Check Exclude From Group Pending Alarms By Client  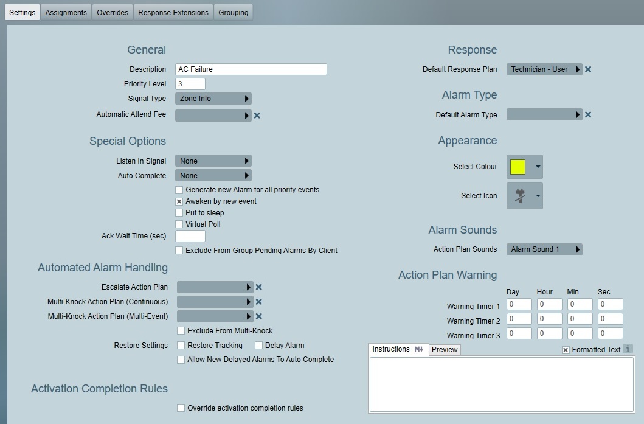[179, 250]
